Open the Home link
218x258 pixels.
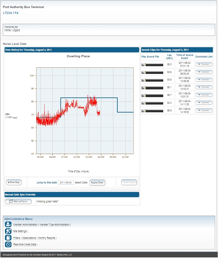pos(7,30)
